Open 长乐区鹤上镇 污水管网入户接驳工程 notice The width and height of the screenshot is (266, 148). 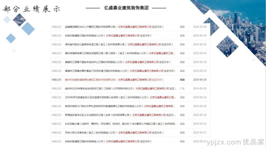pos(121,124)
